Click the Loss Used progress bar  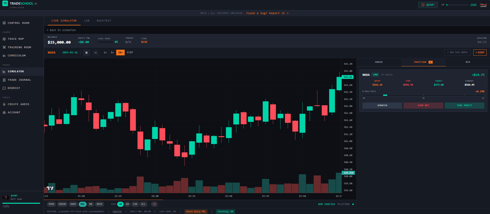(105, 42)
